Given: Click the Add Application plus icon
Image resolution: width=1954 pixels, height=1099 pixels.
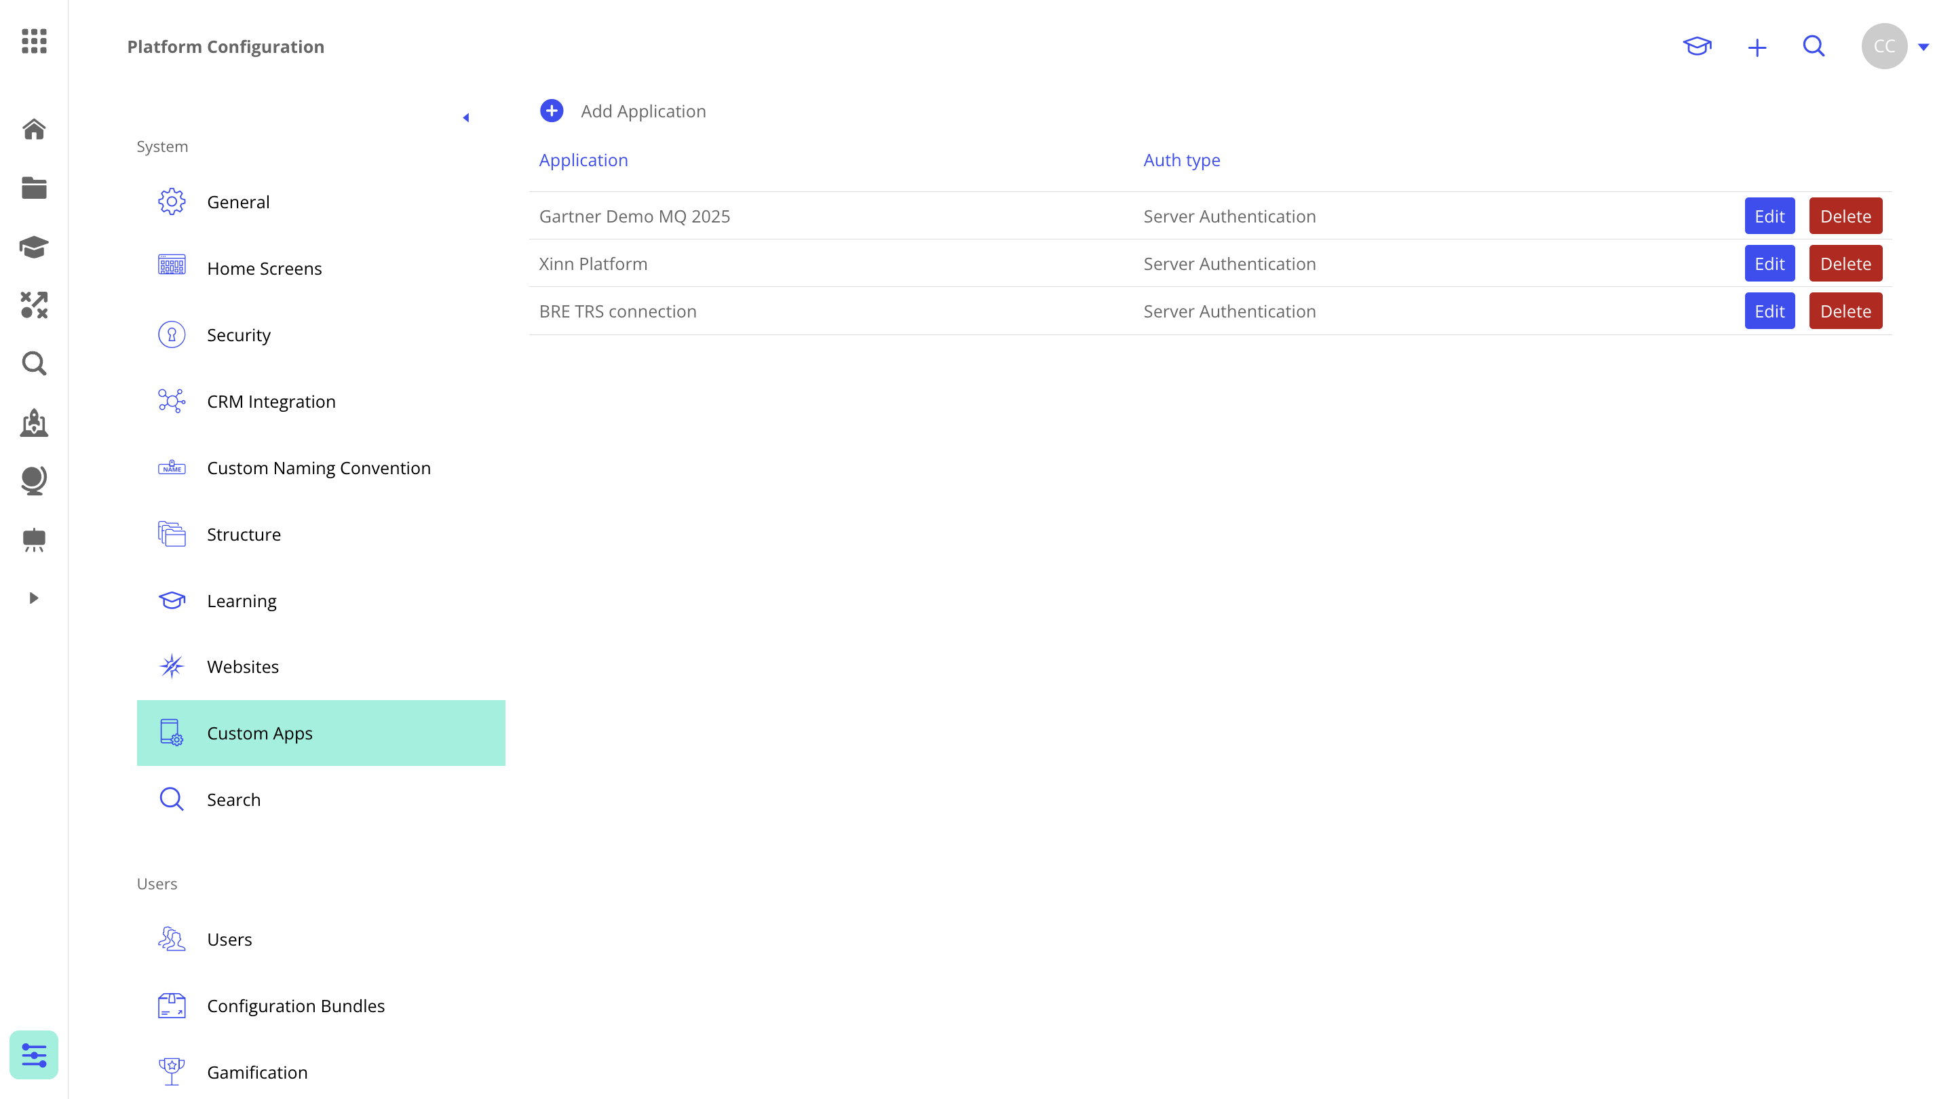Looking at the screenshot, I should click(552, 111).
